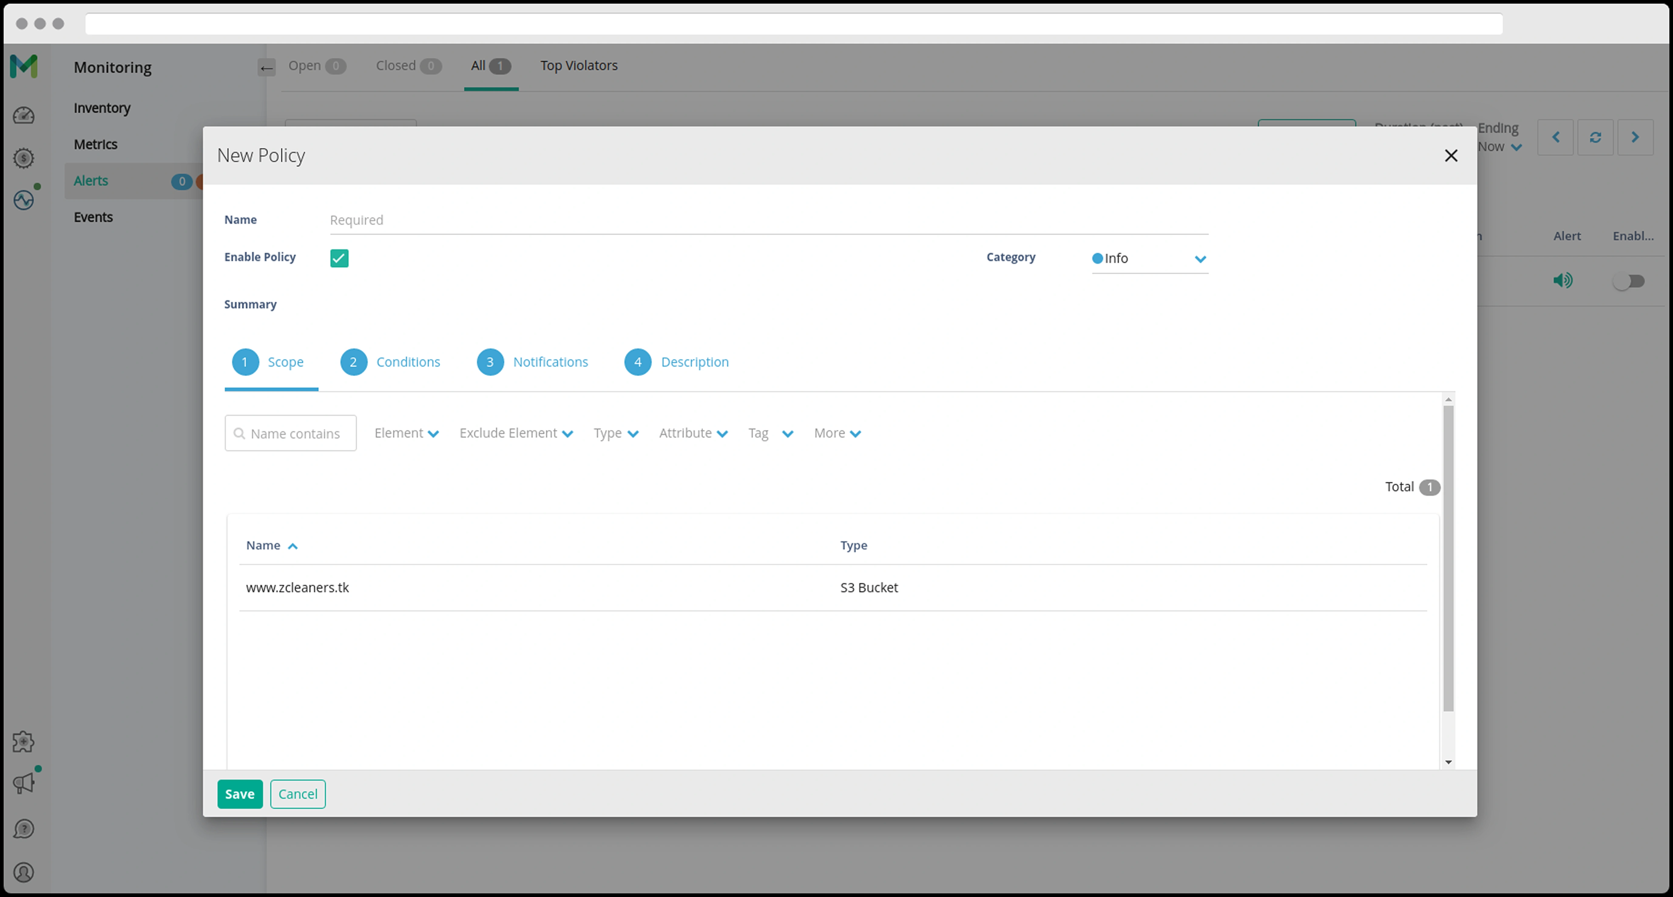Uncheck the Enable Policy checkbox

point(339,258)
